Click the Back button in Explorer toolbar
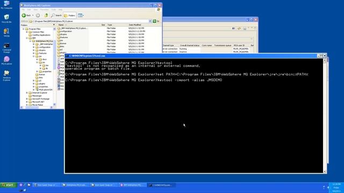The height and width of the screenshot is (193, 344). click(x=26, y=16)
